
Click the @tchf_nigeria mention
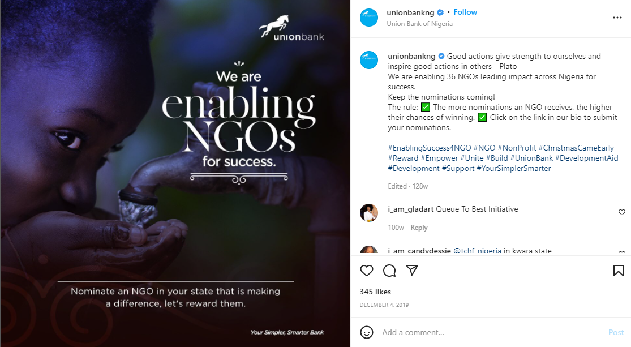(x=477, y=251)
